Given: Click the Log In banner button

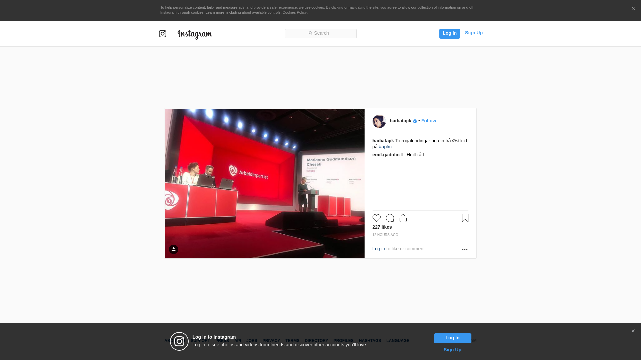Looking at the screenshot, I should 452,338.
